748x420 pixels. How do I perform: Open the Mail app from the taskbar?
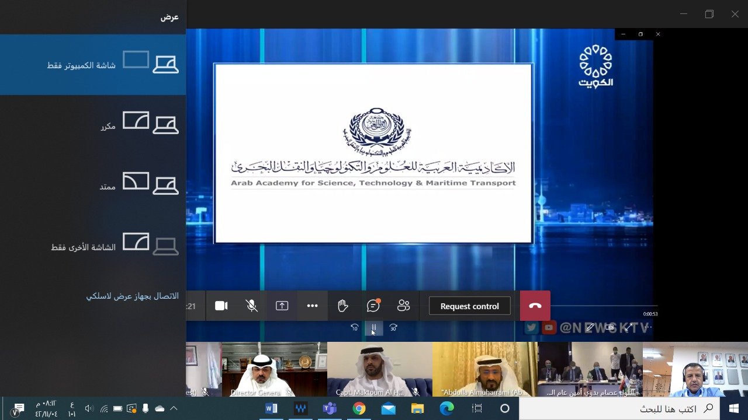tap(389, 409)
